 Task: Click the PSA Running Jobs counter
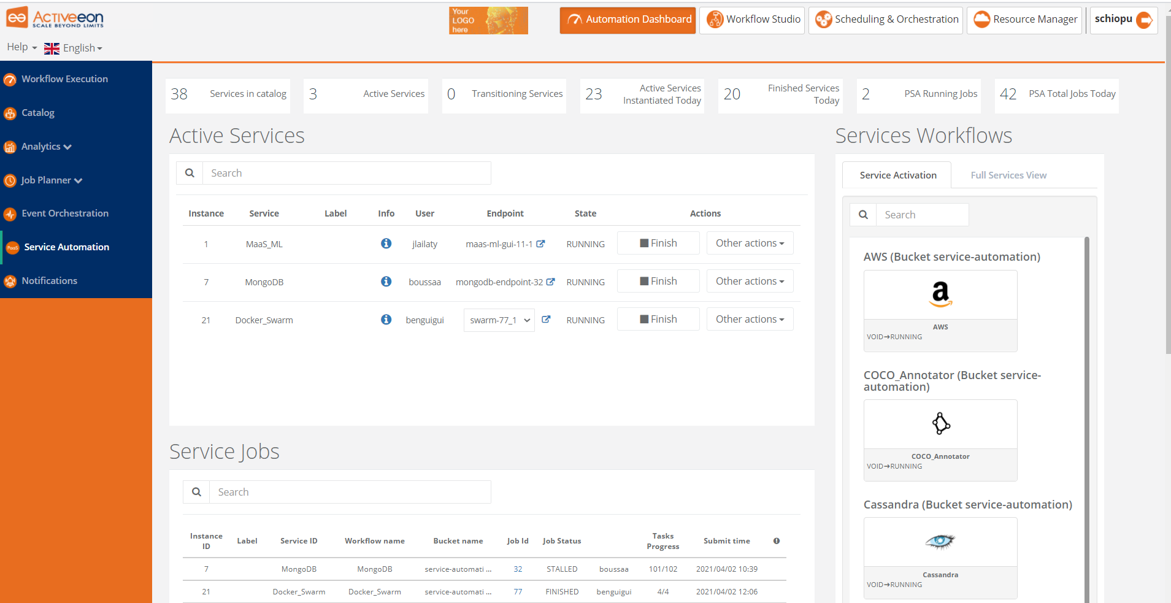click(918, 95)
